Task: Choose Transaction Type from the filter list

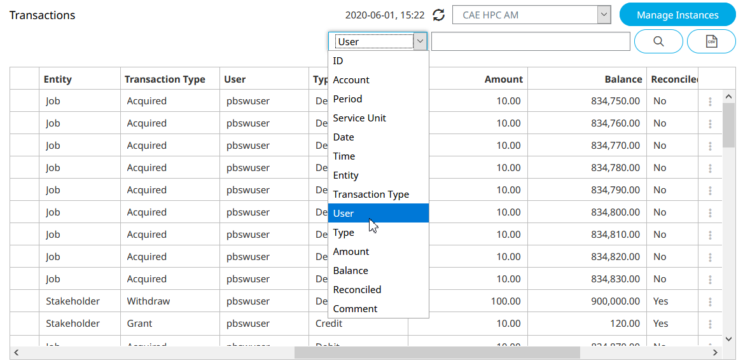Action: pyautogui.click(x=371, y=195)
